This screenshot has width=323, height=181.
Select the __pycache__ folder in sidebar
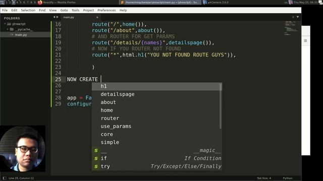24,29
